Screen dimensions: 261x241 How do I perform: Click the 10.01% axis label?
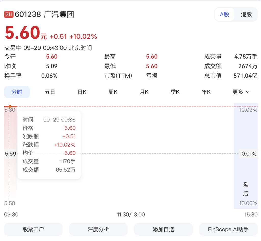[x=248, y=154]
